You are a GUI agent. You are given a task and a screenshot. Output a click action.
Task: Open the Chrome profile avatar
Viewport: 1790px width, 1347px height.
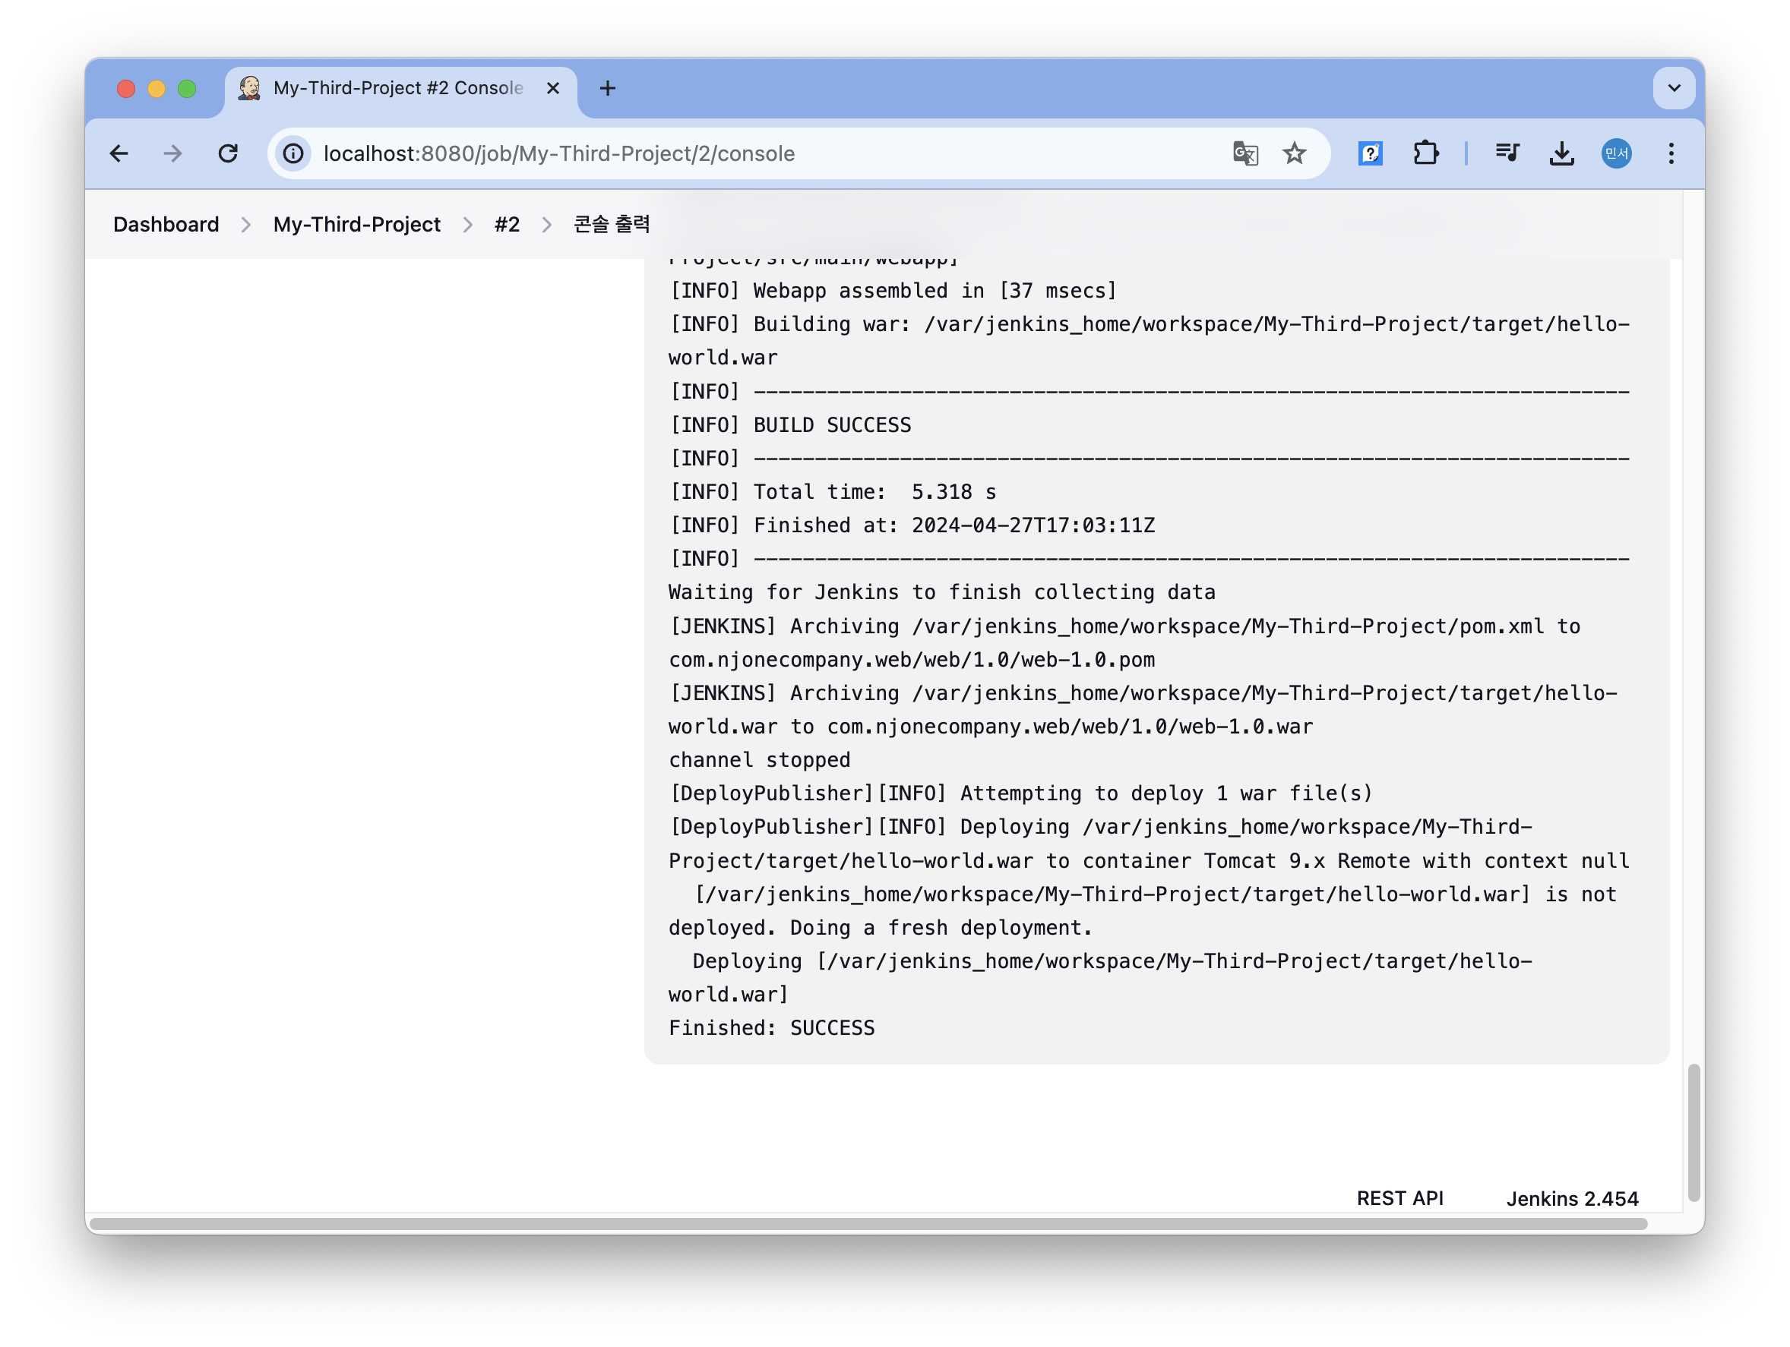click(1616, 153)
